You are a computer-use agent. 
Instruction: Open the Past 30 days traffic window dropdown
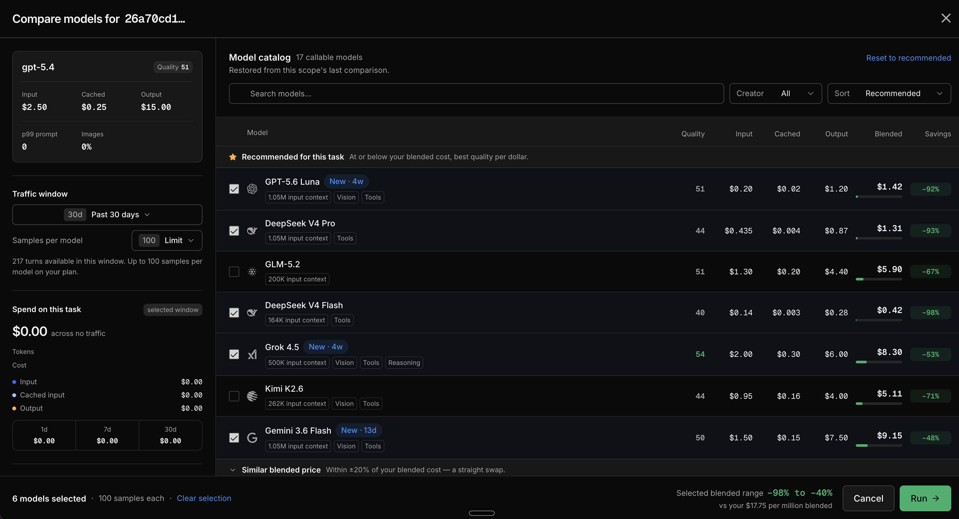pos(107,215)
